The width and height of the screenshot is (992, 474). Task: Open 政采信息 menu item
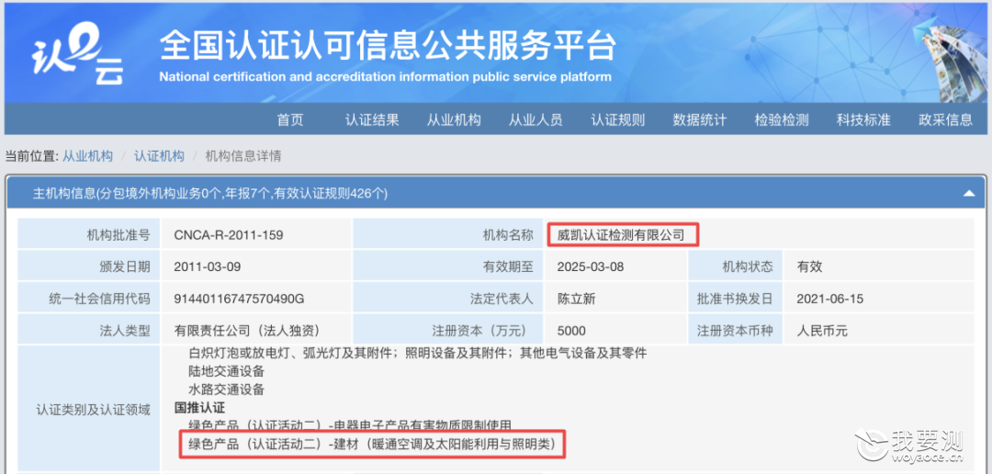945,119
